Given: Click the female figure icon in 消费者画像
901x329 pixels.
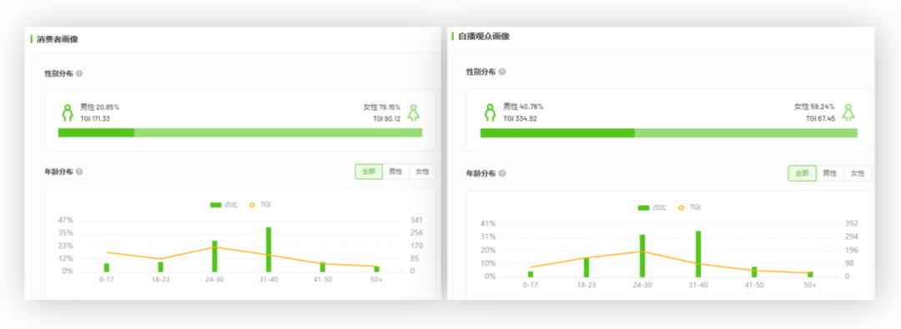Looking at the screenshot, I should 414,112.
